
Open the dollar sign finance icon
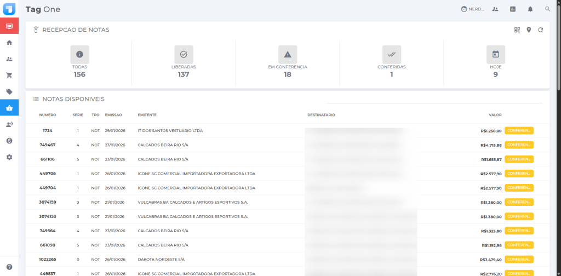coord(9,141)
